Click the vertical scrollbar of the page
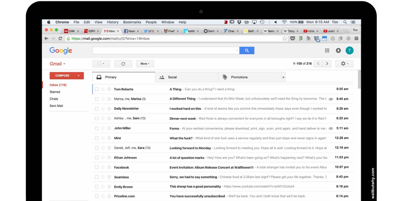The image size is (403, 201). click(x=359, y=79)
